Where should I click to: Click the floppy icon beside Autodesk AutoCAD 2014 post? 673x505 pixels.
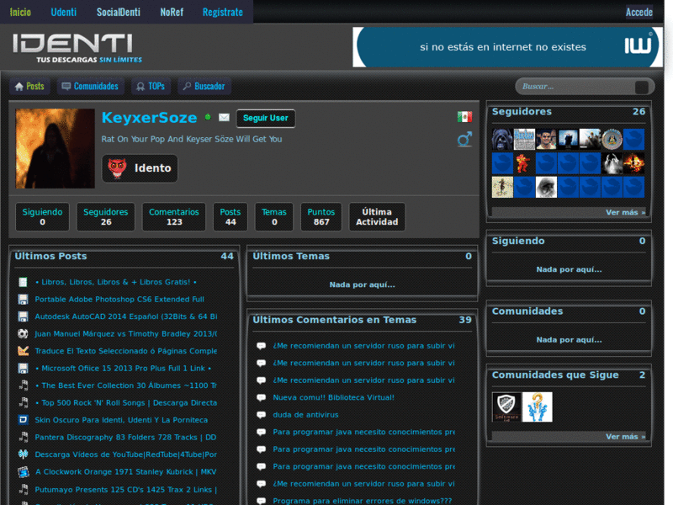click(23, 316)
